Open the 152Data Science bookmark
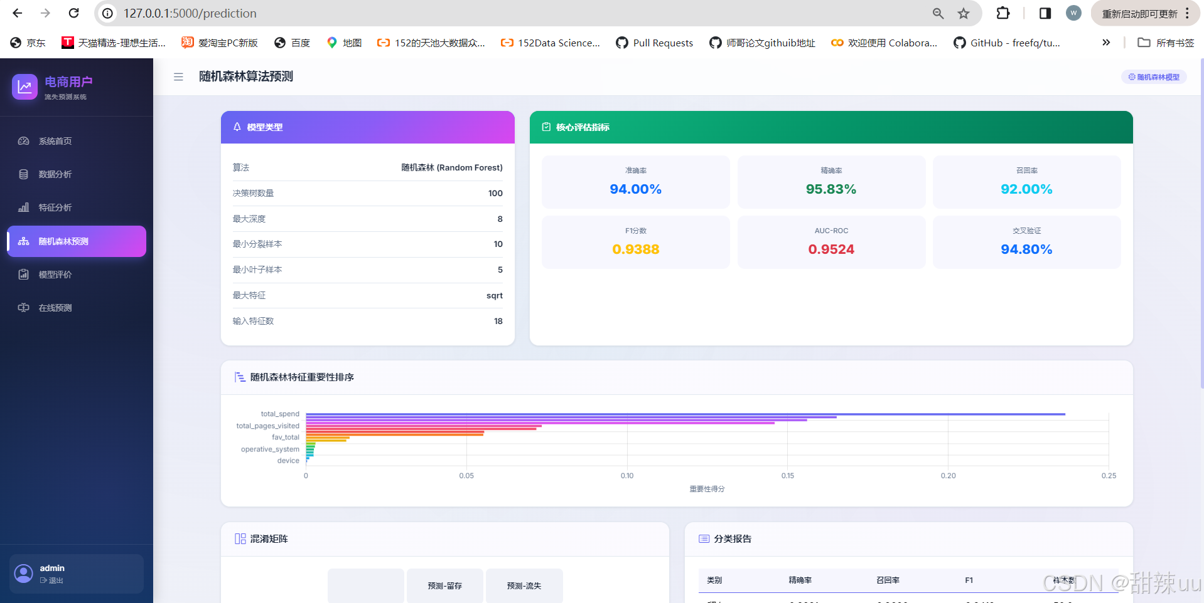1204x603 pixels. [x=551, y=43]
